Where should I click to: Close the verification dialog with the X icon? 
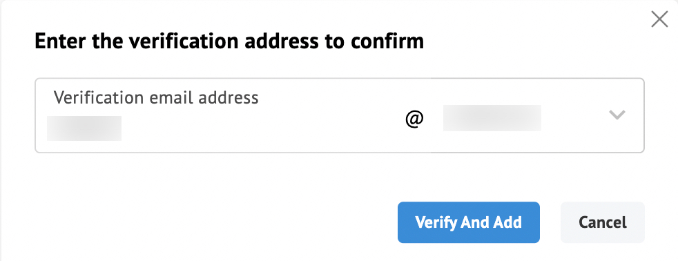pyautogui.click(x=659, y=19)
